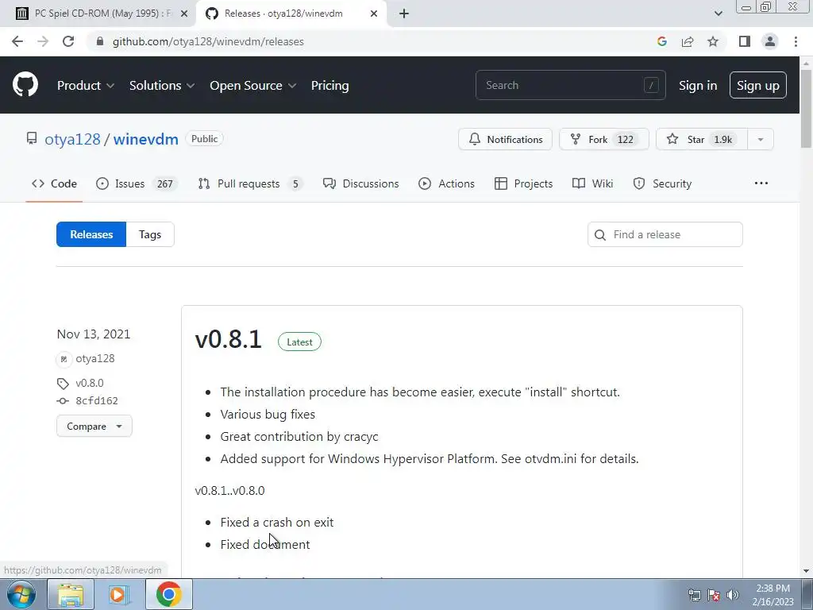Viewport: 813px width, 610px height.
Task: Select the Releases toggle button
Action: 91,234
